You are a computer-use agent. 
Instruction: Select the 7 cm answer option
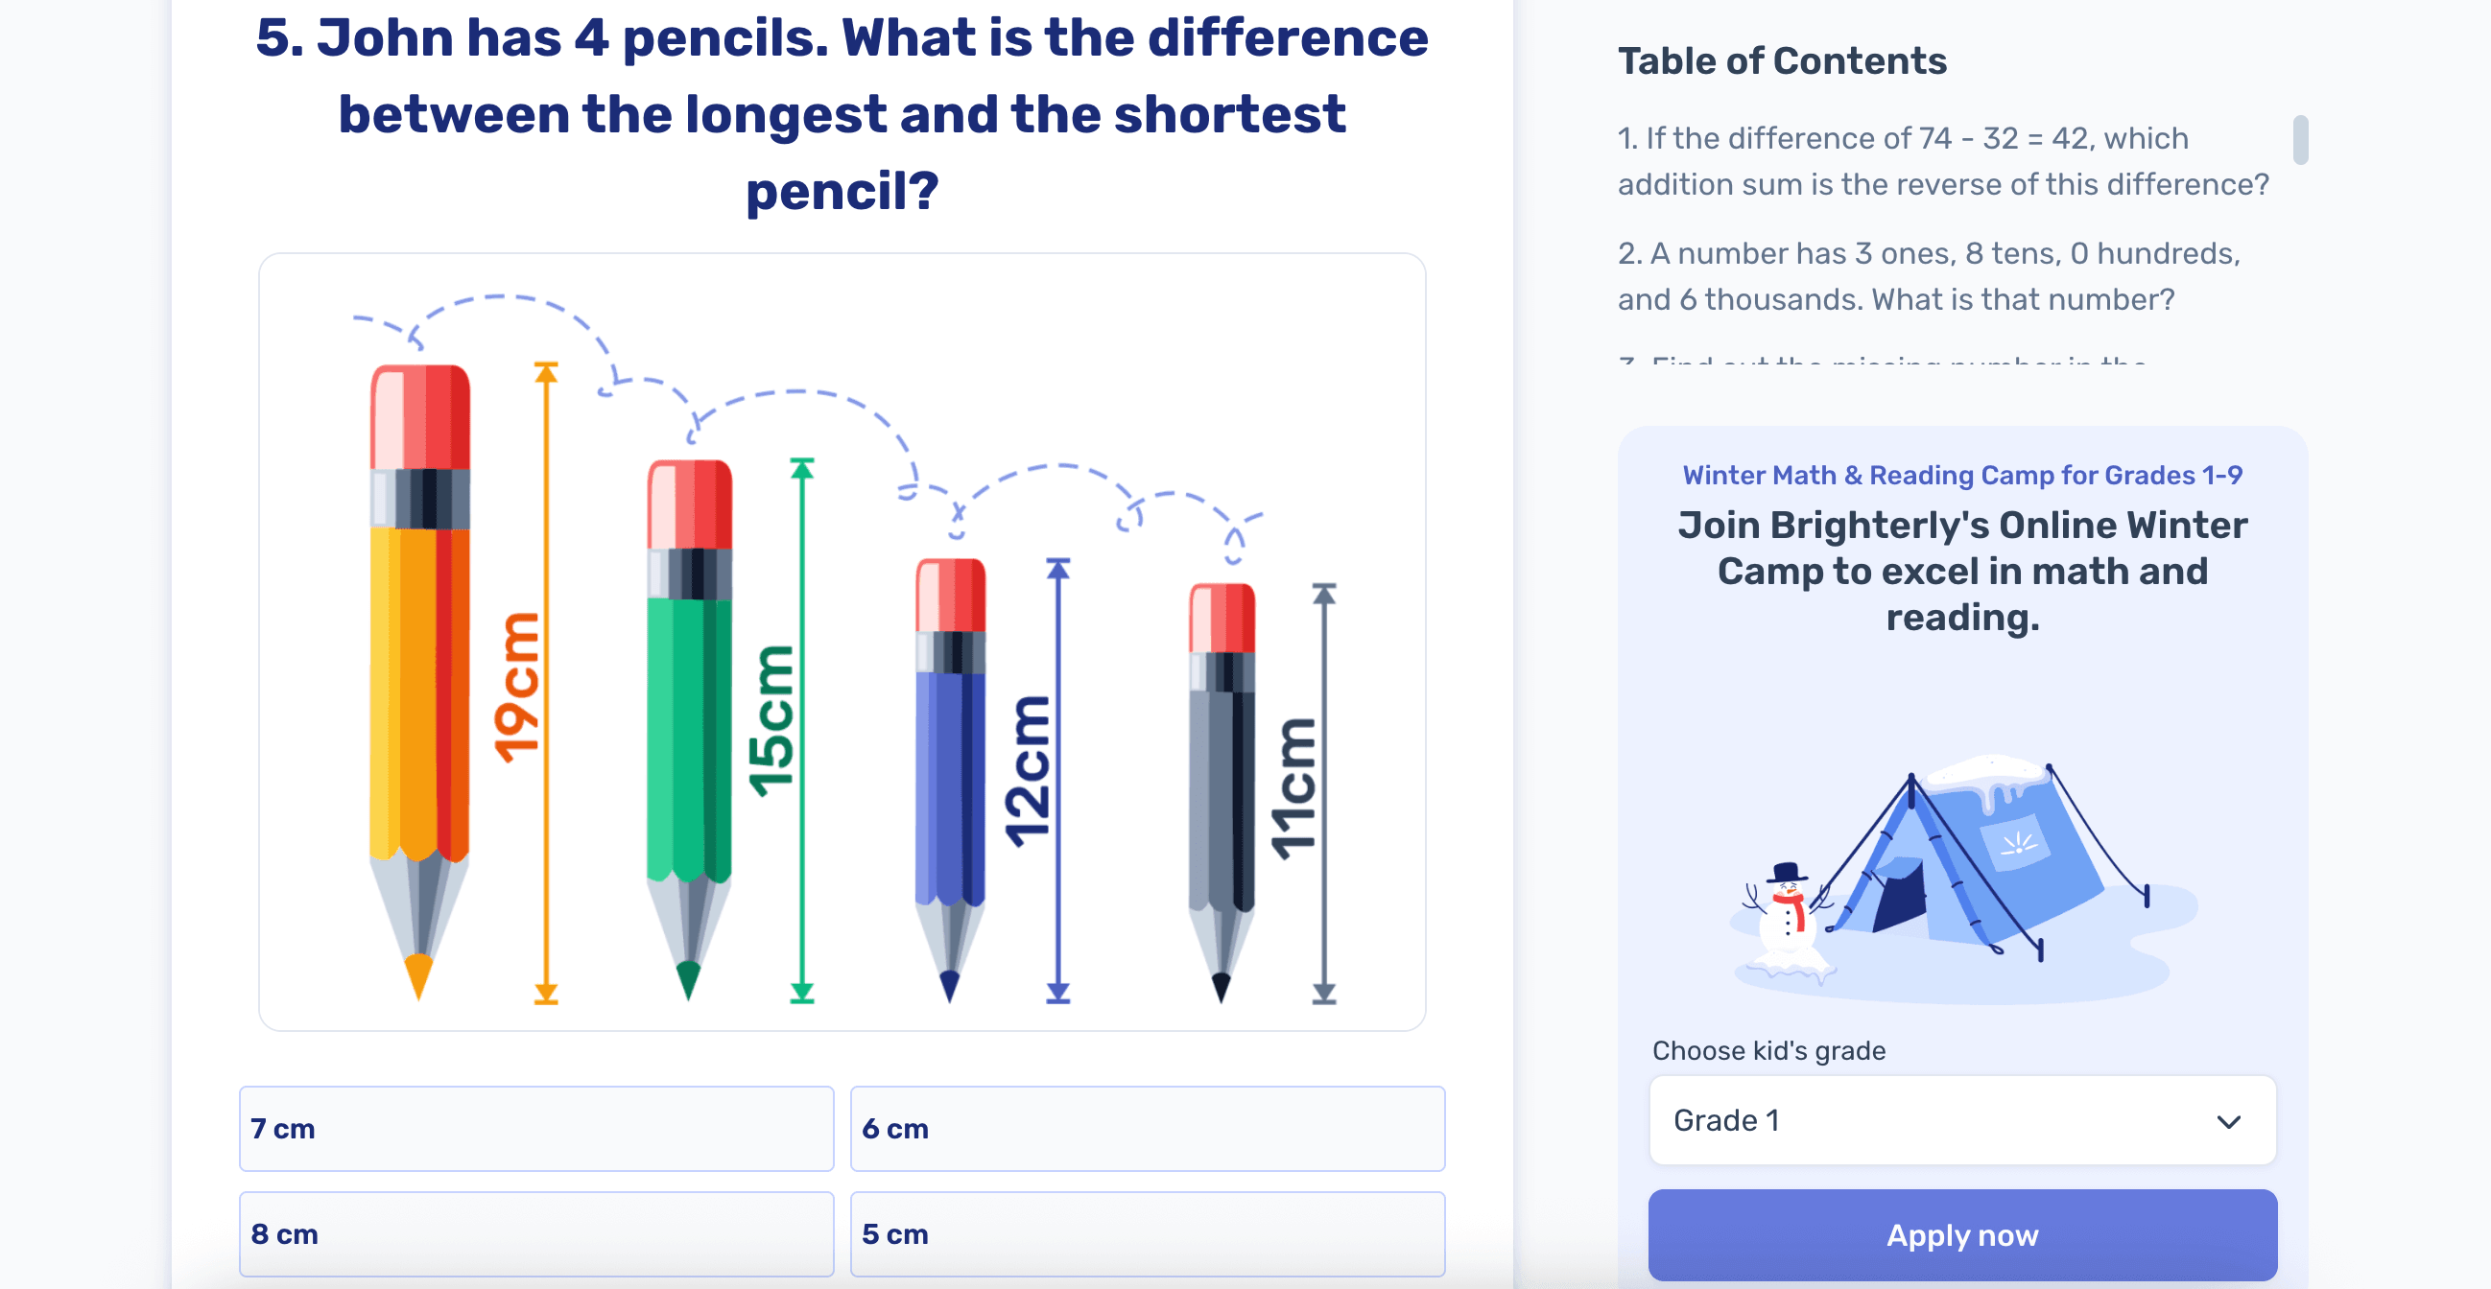tap(536, 1129)
